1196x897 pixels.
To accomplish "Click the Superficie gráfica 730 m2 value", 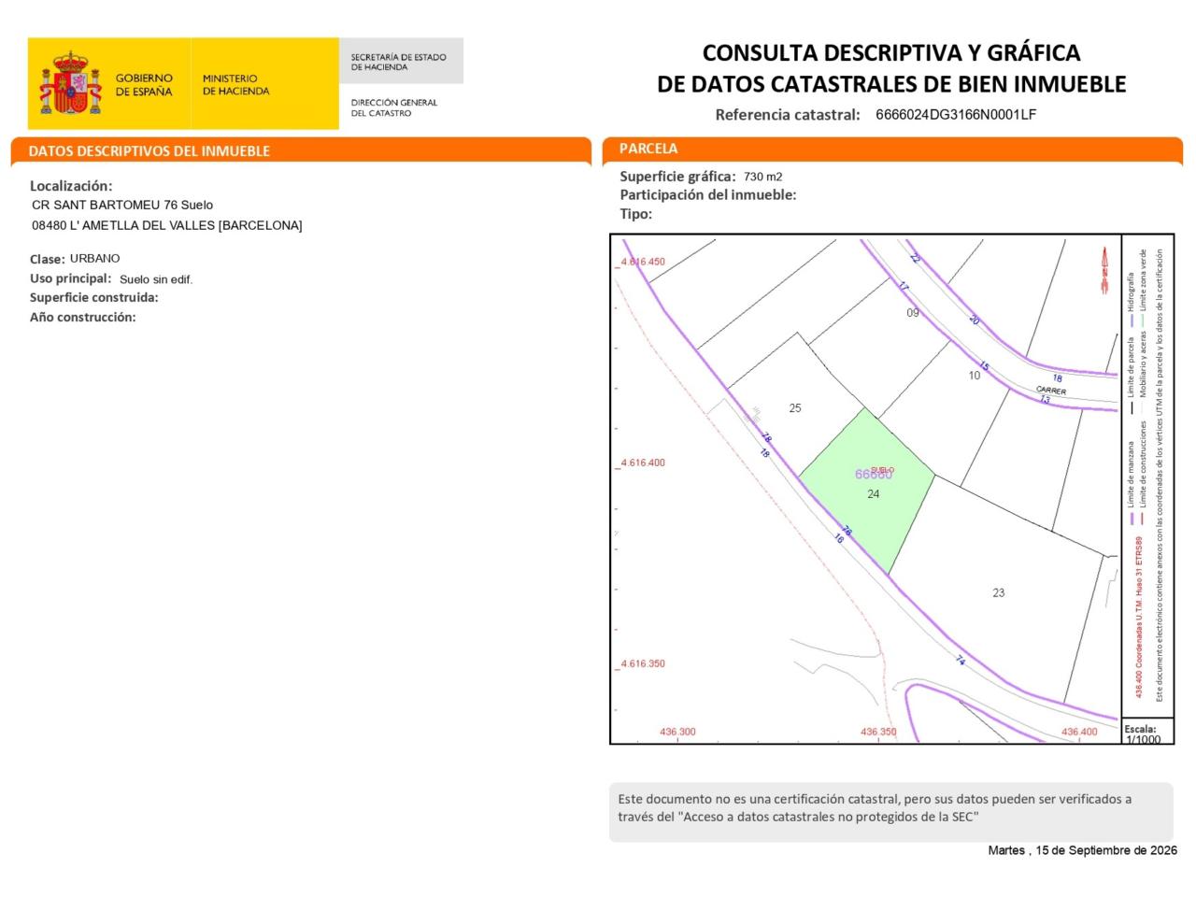I will 763,177.
